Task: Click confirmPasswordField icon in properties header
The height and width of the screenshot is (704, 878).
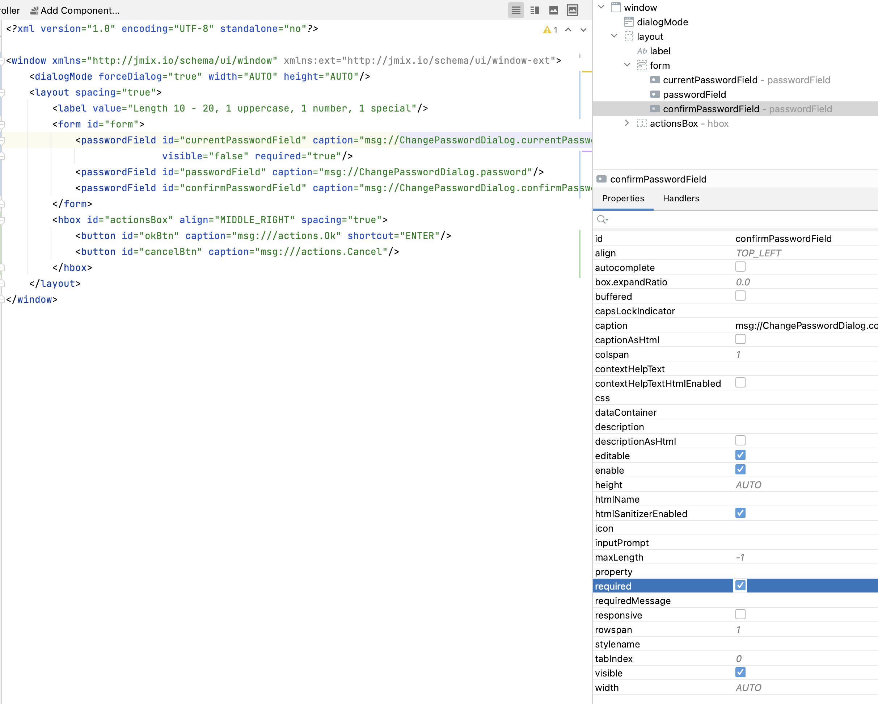Action: pos(601,179)
